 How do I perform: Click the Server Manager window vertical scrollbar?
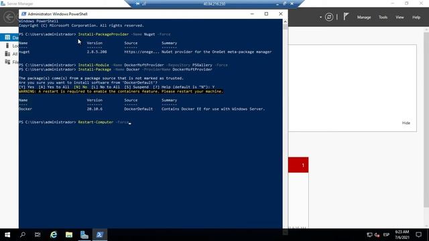pyautogui.click(x=426, y=119)
